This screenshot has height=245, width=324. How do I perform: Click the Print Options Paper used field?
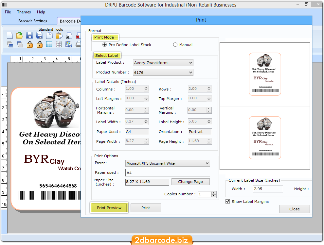tap(168, 173)
